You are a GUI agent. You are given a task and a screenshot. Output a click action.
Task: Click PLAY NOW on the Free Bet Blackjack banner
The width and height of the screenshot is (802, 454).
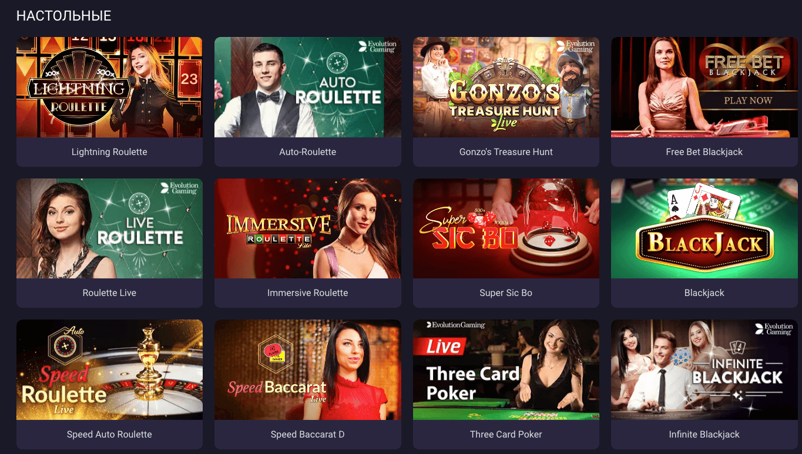click(747, 100)
